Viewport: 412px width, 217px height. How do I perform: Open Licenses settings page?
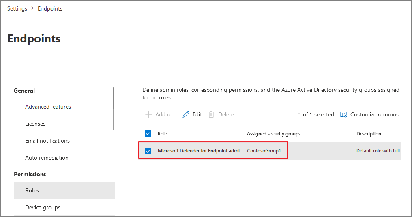(35, 124)
